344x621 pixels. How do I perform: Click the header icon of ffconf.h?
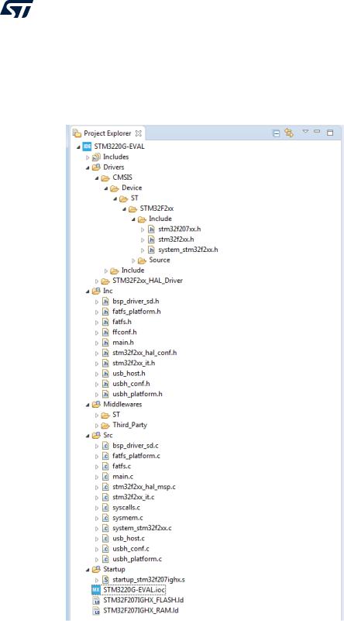click(x=105, y=333)
